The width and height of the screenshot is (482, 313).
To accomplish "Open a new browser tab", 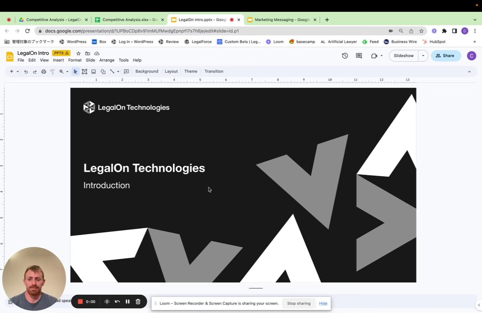I will [327, 20].
